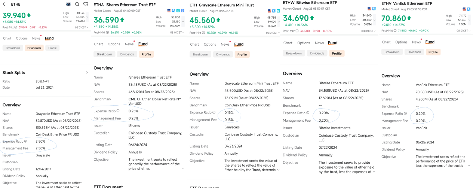Select Dividends pill in ETHA panel
This screenshot has width=473, height=188.
coord(127,54)
